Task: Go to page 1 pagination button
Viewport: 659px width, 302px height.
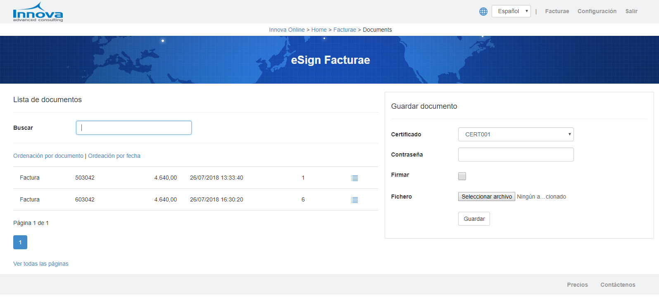Action: click(20, 242)
